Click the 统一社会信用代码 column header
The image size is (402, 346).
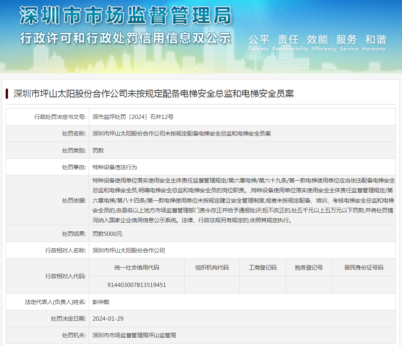[x=137, y=267]
